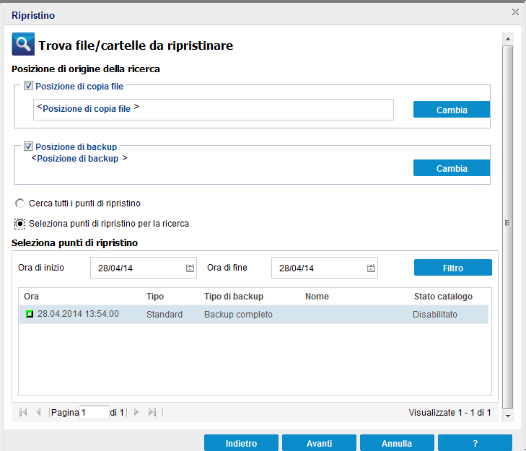Viewport: 526px width, 451px height.
Task: Open the Ora di inizio calendar picker
Action: click(x=190, y=268)
